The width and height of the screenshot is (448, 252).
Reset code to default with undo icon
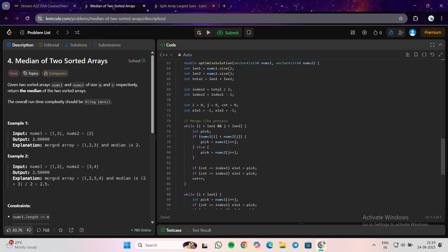click(432, 55)
